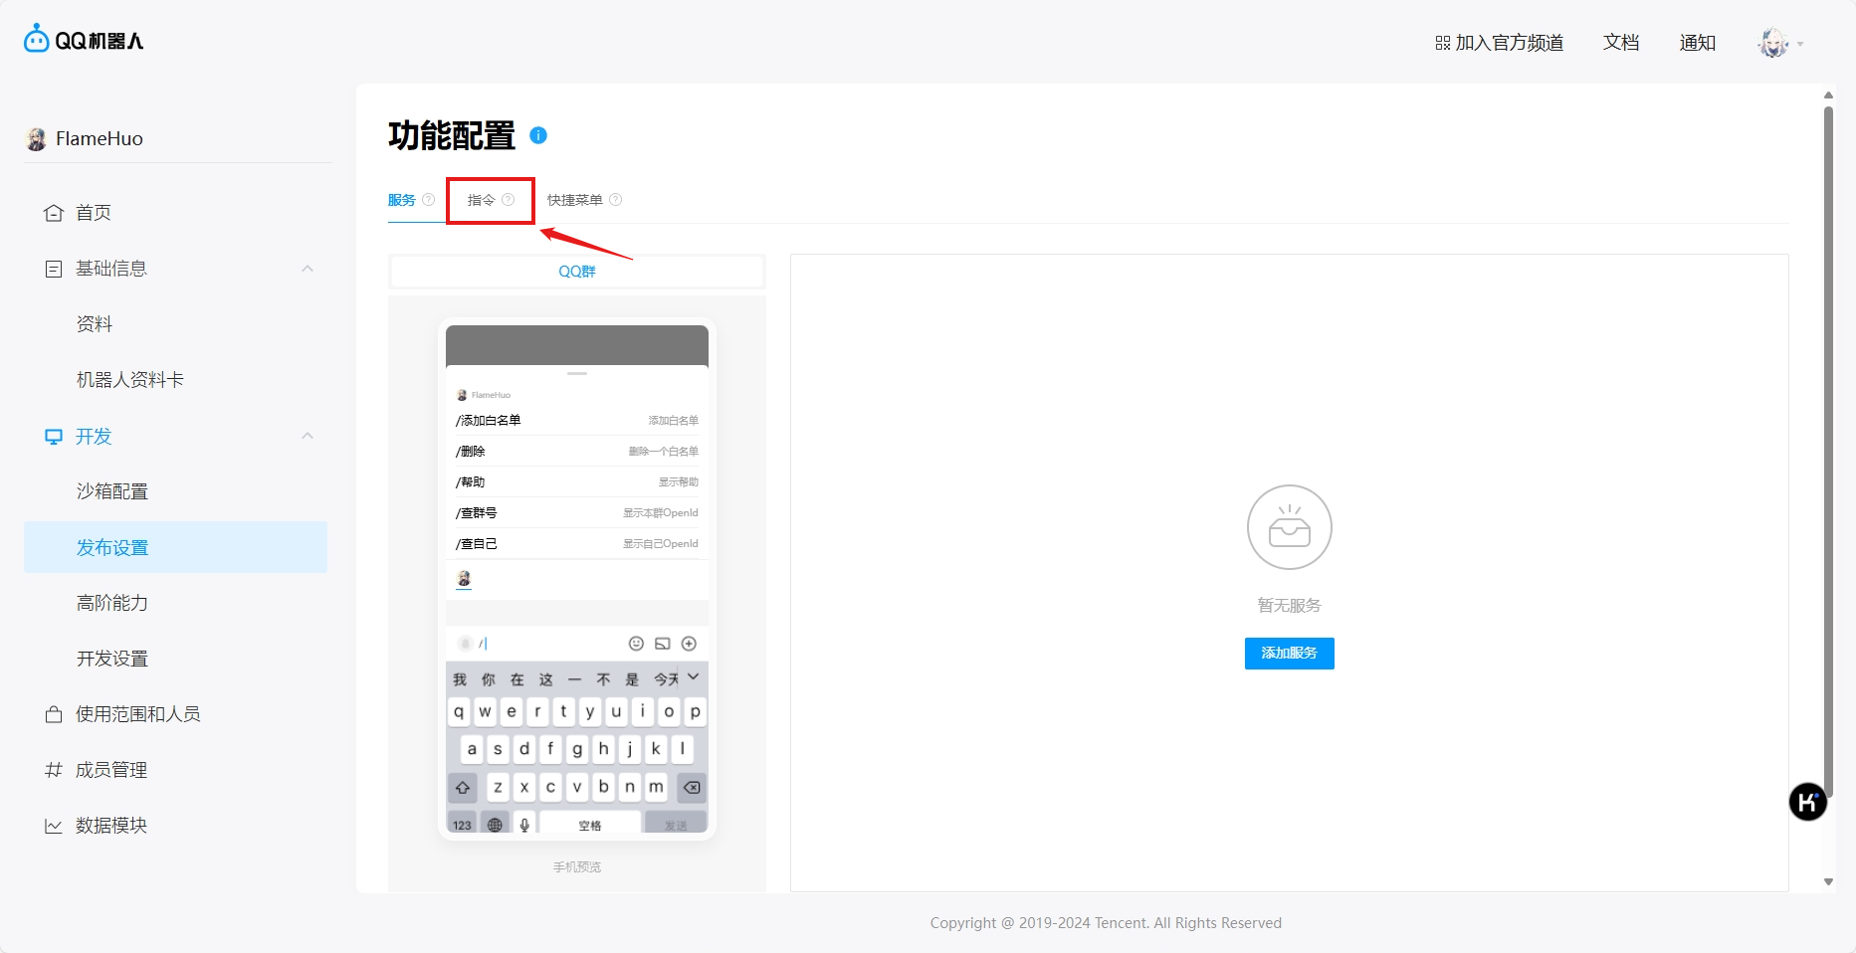Click the 空格 key on preview keyboard
Image resolution: width=1856 pixels, height=953 pixels.
tap(590, 824)
